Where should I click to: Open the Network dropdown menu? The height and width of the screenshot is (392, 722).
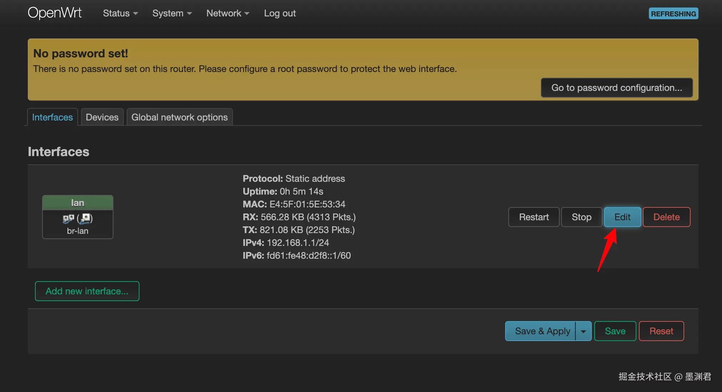tap(228, 13)
